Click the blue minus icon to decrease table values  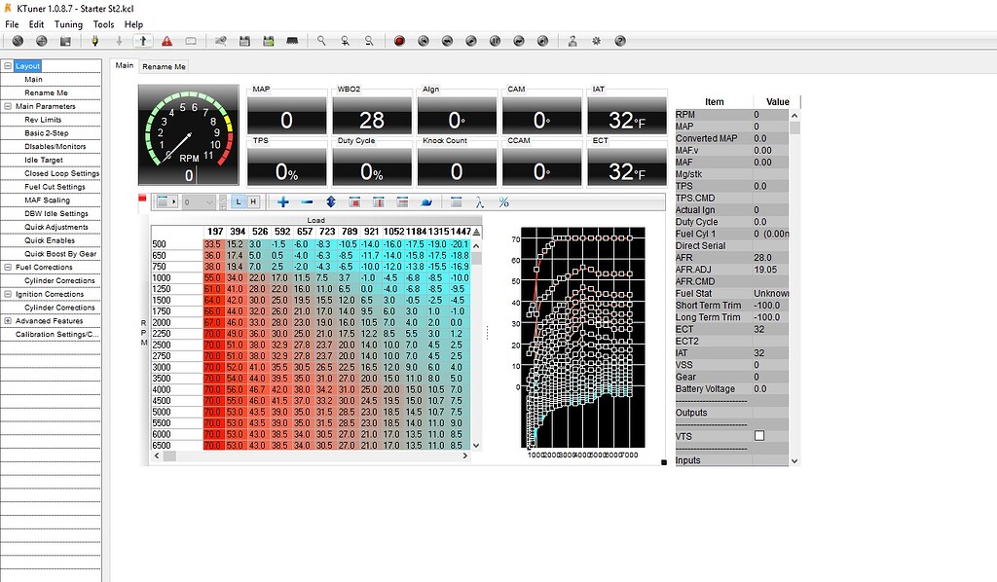(306, 201)
